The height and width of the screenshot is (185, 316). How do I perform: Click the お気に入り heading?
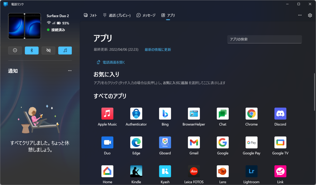click(107, 74)
